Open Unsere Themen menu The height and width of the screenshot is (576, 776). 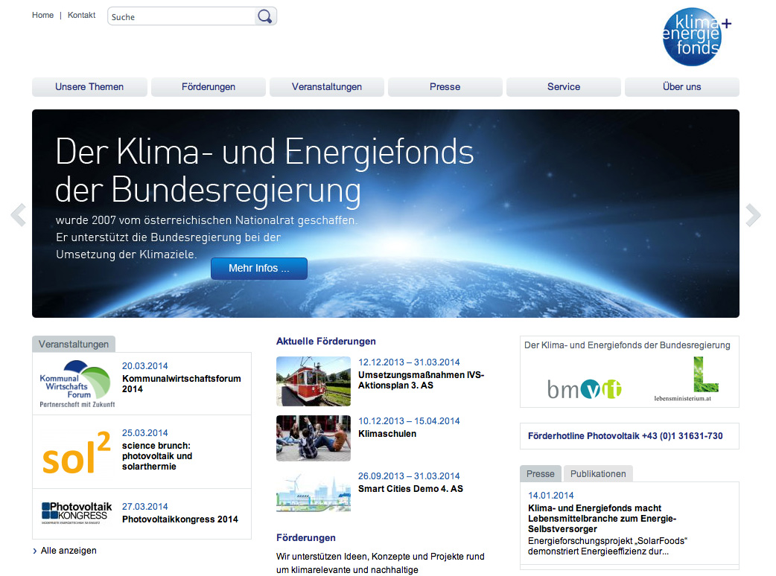89,87
